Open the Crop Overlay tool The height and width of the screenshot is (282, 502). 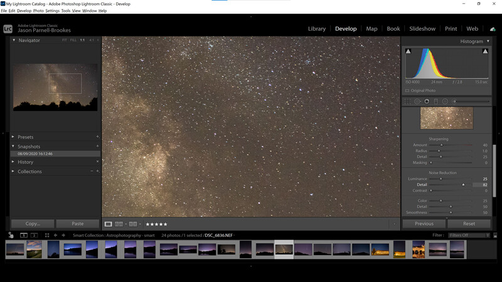[x=407, y=102]
